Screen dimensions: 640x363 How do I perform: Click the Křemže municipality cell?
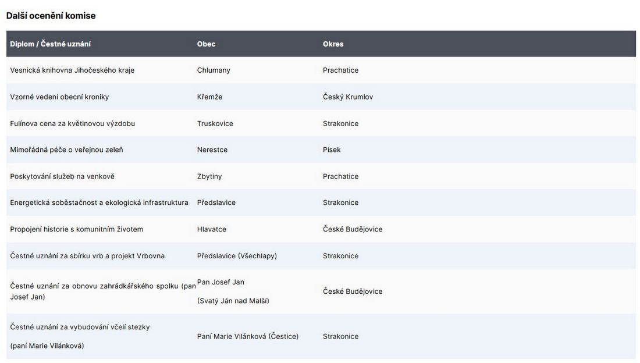(x=209, y=97)
